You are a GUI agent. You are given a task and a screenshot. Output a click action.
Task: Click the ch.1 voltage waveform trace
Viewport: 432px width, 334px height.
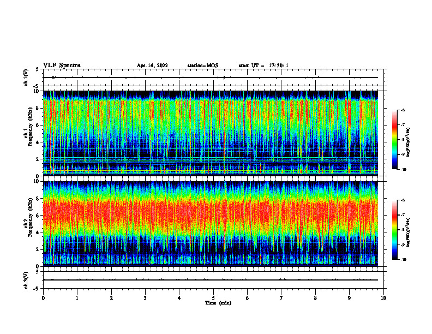[211, 77]
